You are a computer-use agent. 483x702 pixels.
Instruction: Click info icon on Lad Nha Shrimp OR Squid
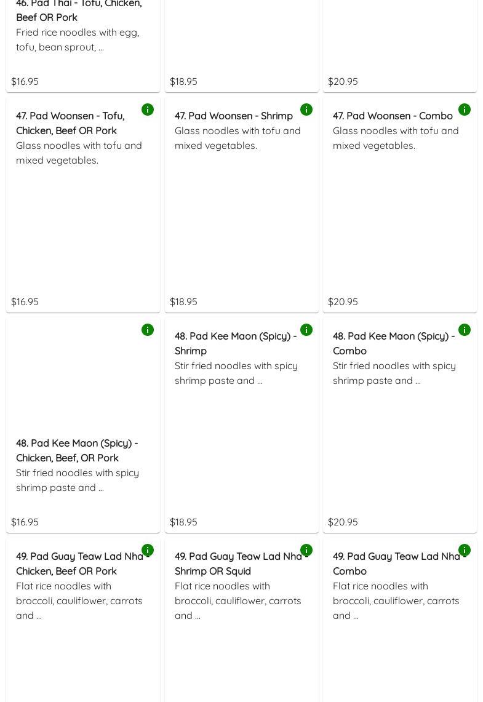point(306,550)
